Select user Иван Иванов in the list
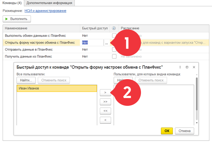The image size is (212, 143). 57,88
